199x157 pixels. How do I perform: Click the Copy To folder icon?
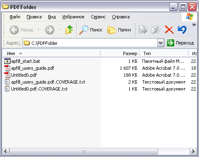156,29
